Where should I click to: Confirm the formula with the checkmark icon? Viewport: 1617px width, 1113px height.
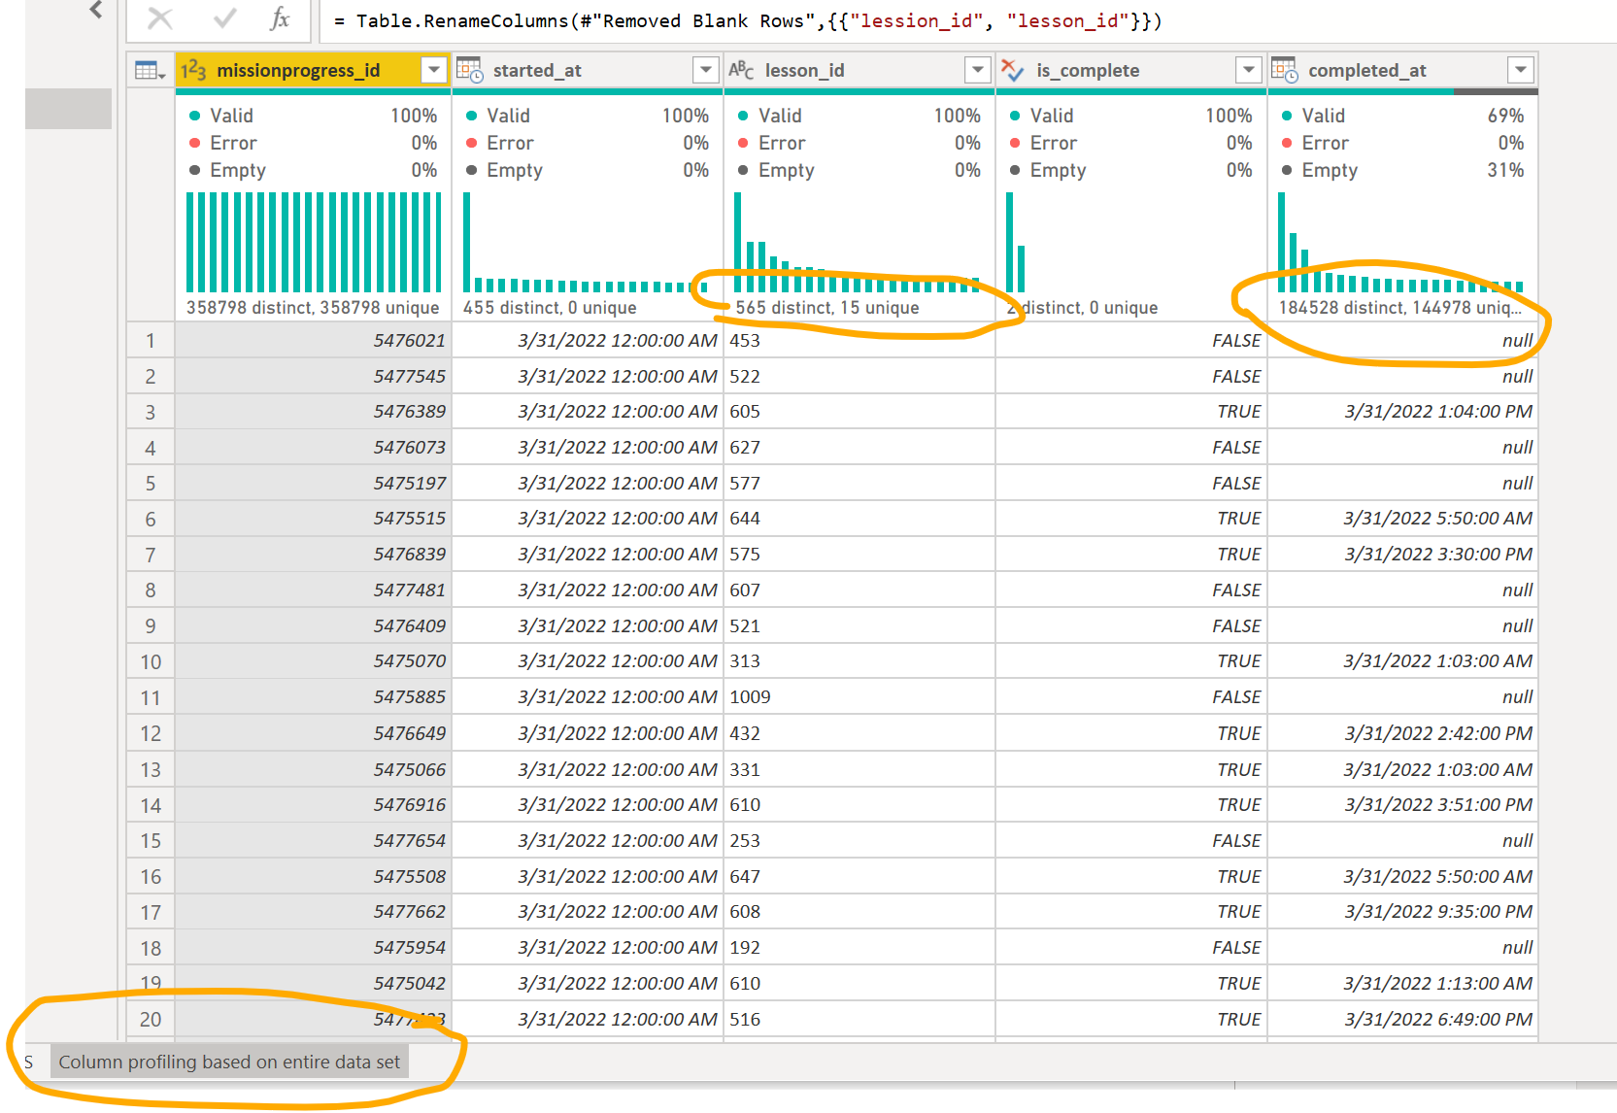click(225, 19)
